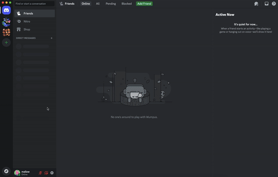Click the Add Friend button
This screenshot has width=278, height=177.
(144, 4)
